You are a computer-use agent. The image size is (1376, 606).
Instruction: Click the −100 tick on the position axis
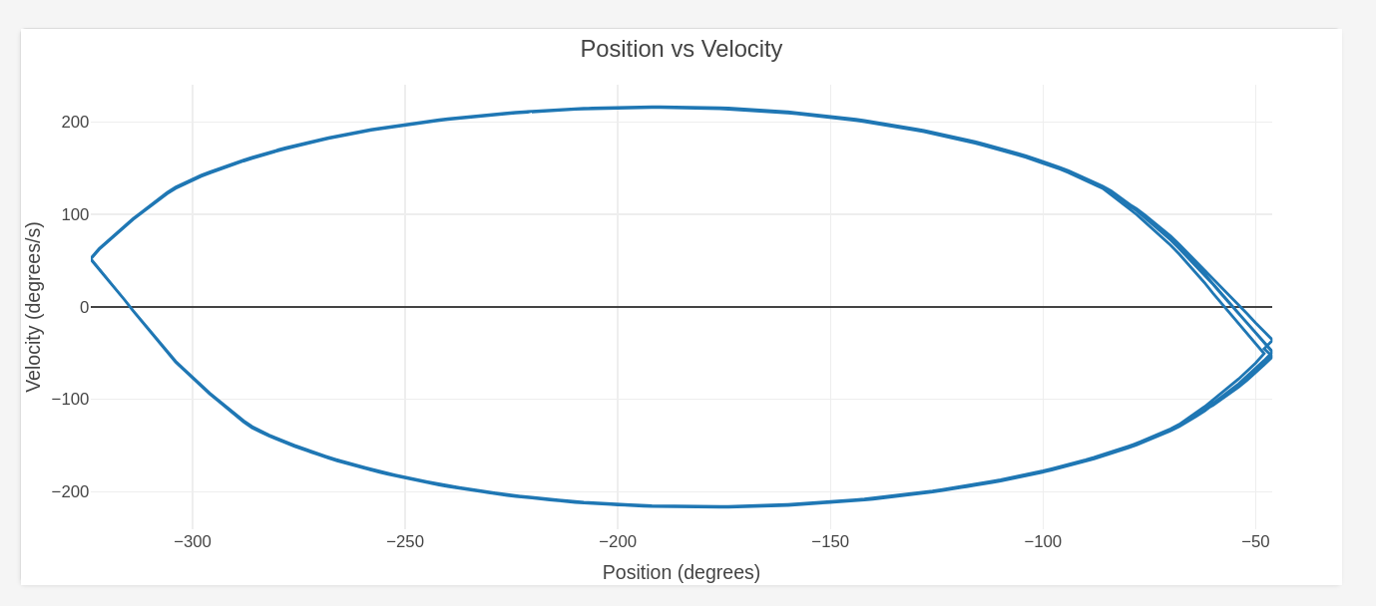point(1043,542)
